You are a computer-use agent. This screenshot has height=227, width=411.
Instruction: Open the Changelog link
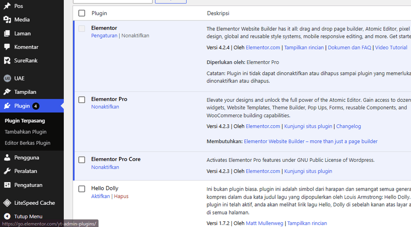(x=349, y=127)
